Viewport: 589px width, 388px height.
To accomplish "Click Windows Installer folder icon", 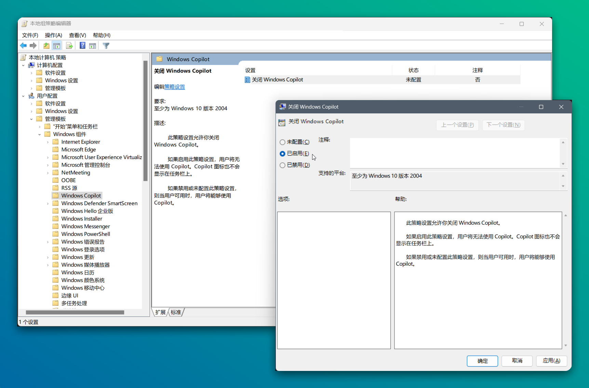I will coord(55,219).
